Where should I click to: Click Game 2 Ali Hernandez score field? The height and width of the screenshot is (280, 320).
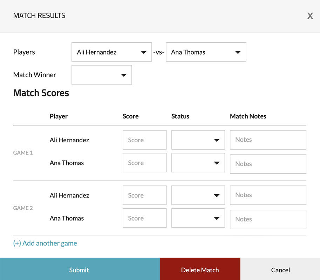[144, 195]
